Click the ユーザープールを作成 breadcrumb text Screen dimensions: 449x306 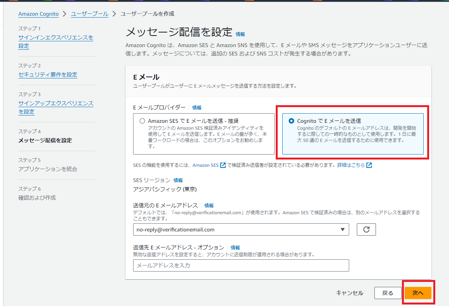[147, 14]
